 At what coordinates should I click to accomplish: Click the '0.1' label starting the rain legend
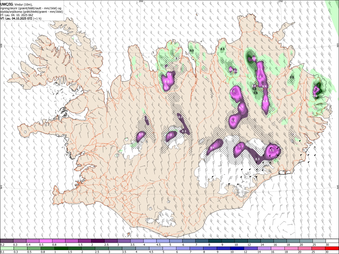2,252
